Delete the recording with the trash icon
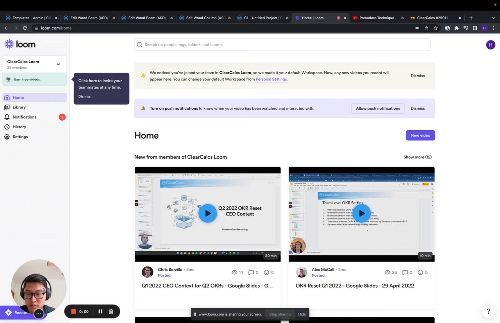 tap(111, 311)
